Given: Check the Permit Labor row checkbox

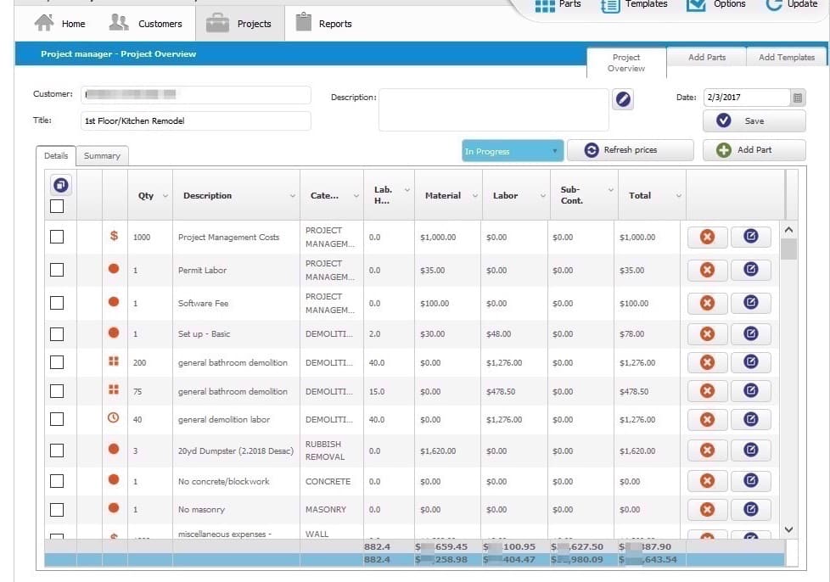Looking at the screenshot, I should 57,270.
